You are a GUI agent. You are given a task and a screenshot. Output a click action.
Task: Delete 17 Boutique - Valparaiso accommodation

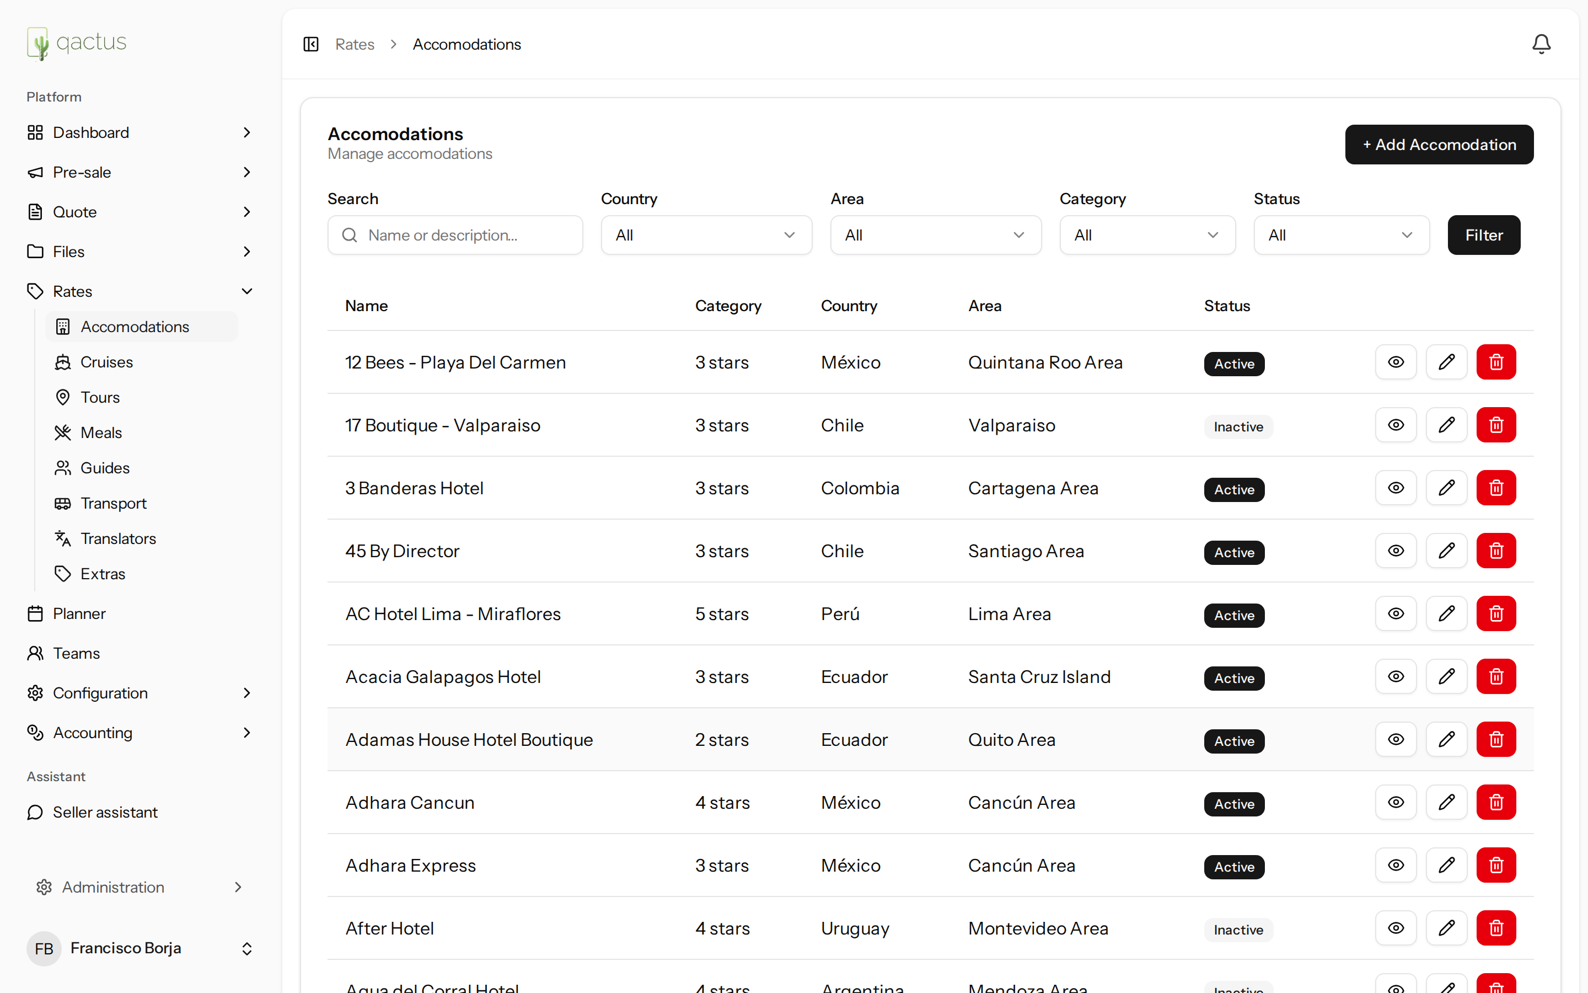coord(1496,425)
